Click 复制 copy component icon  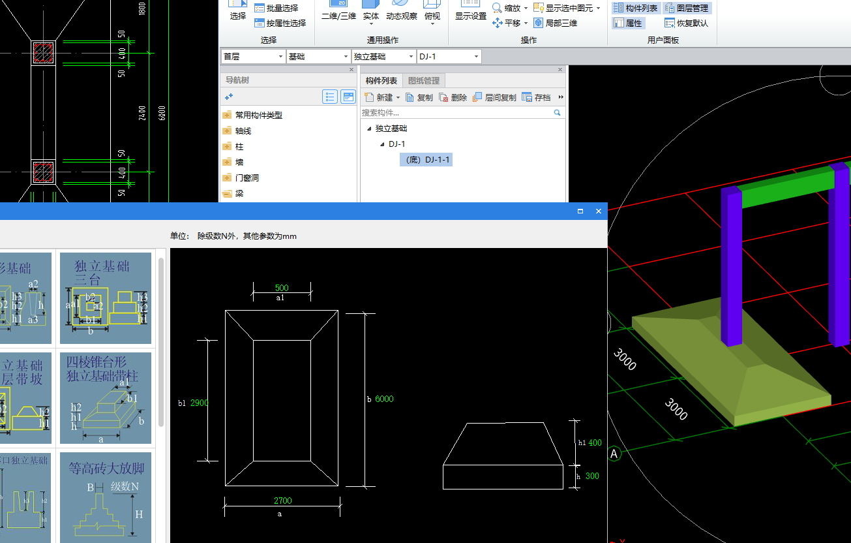[x=410, y=97]
